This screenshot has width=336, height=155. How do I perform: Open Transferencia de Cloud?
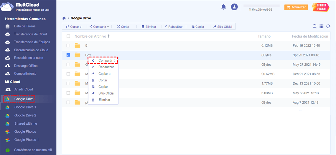pos(30,34)
